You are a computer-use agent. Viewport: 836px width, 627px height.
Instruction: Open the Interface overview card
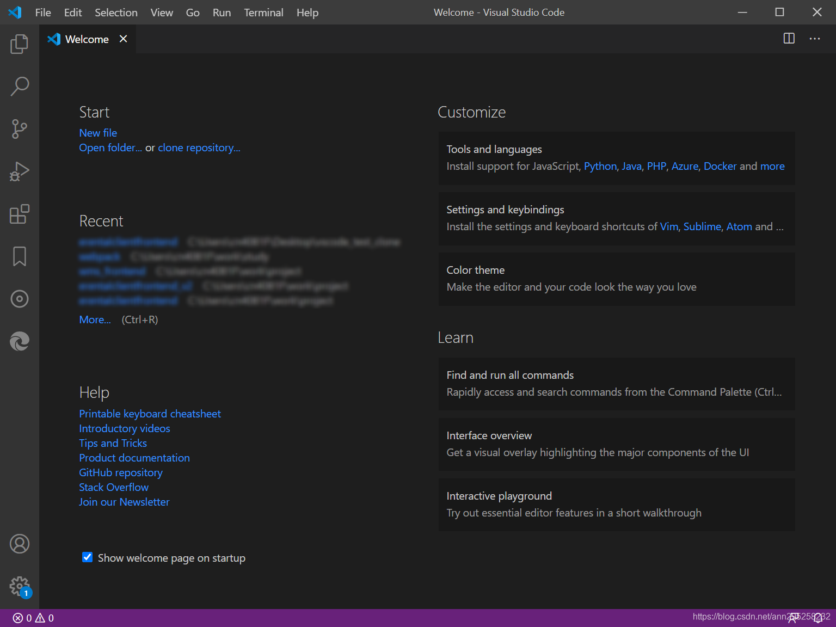click(x=617, y=444)
